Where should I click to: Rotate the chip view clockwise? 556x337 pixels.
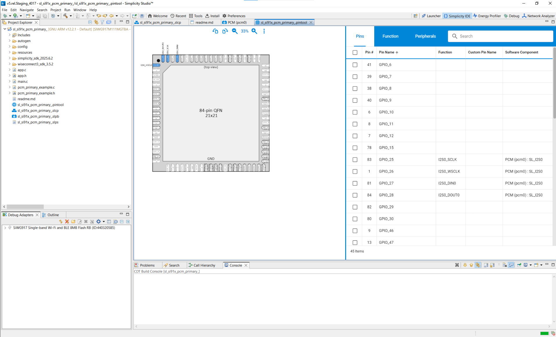click(x=225, y=31)
